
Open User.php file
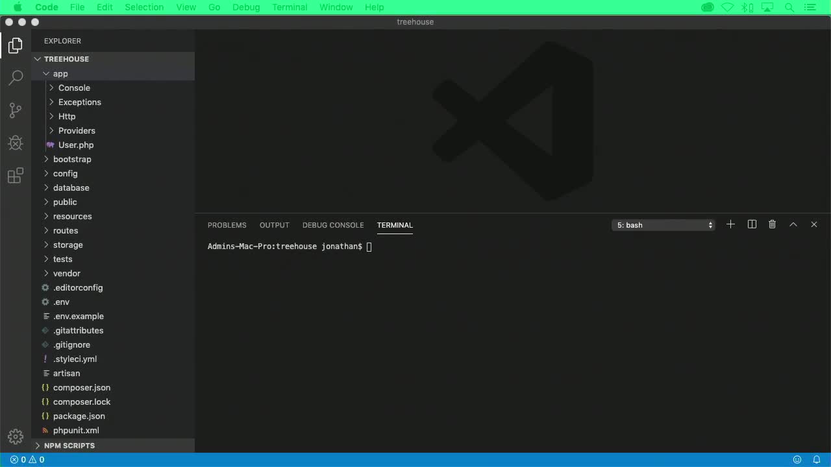[114, 145]
